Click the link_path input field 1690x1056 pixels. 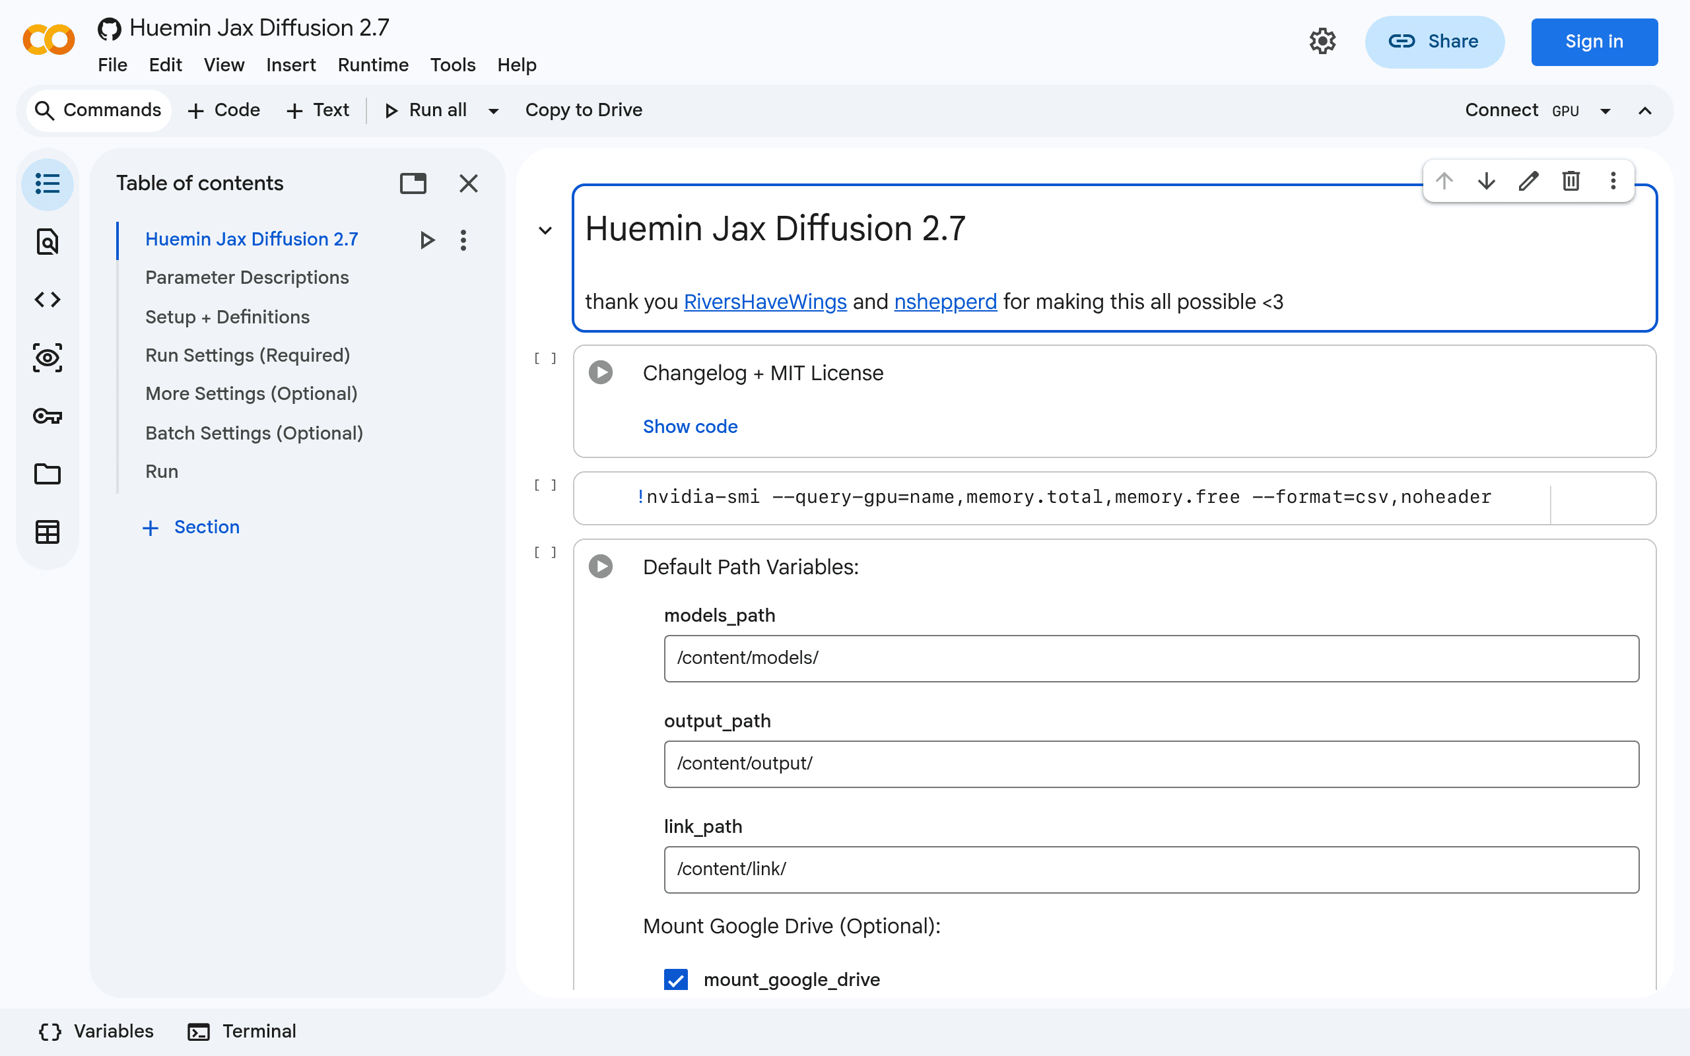[1151, 869]
